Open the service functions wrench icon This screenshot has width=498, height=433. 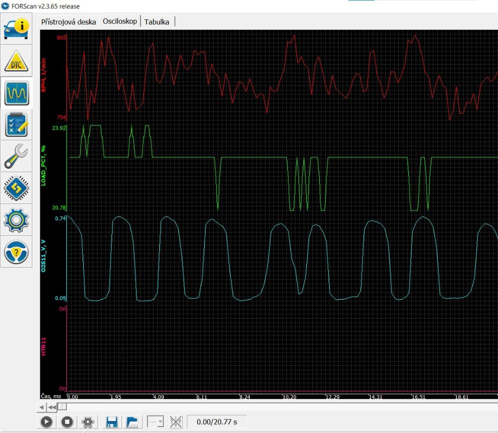16,156
